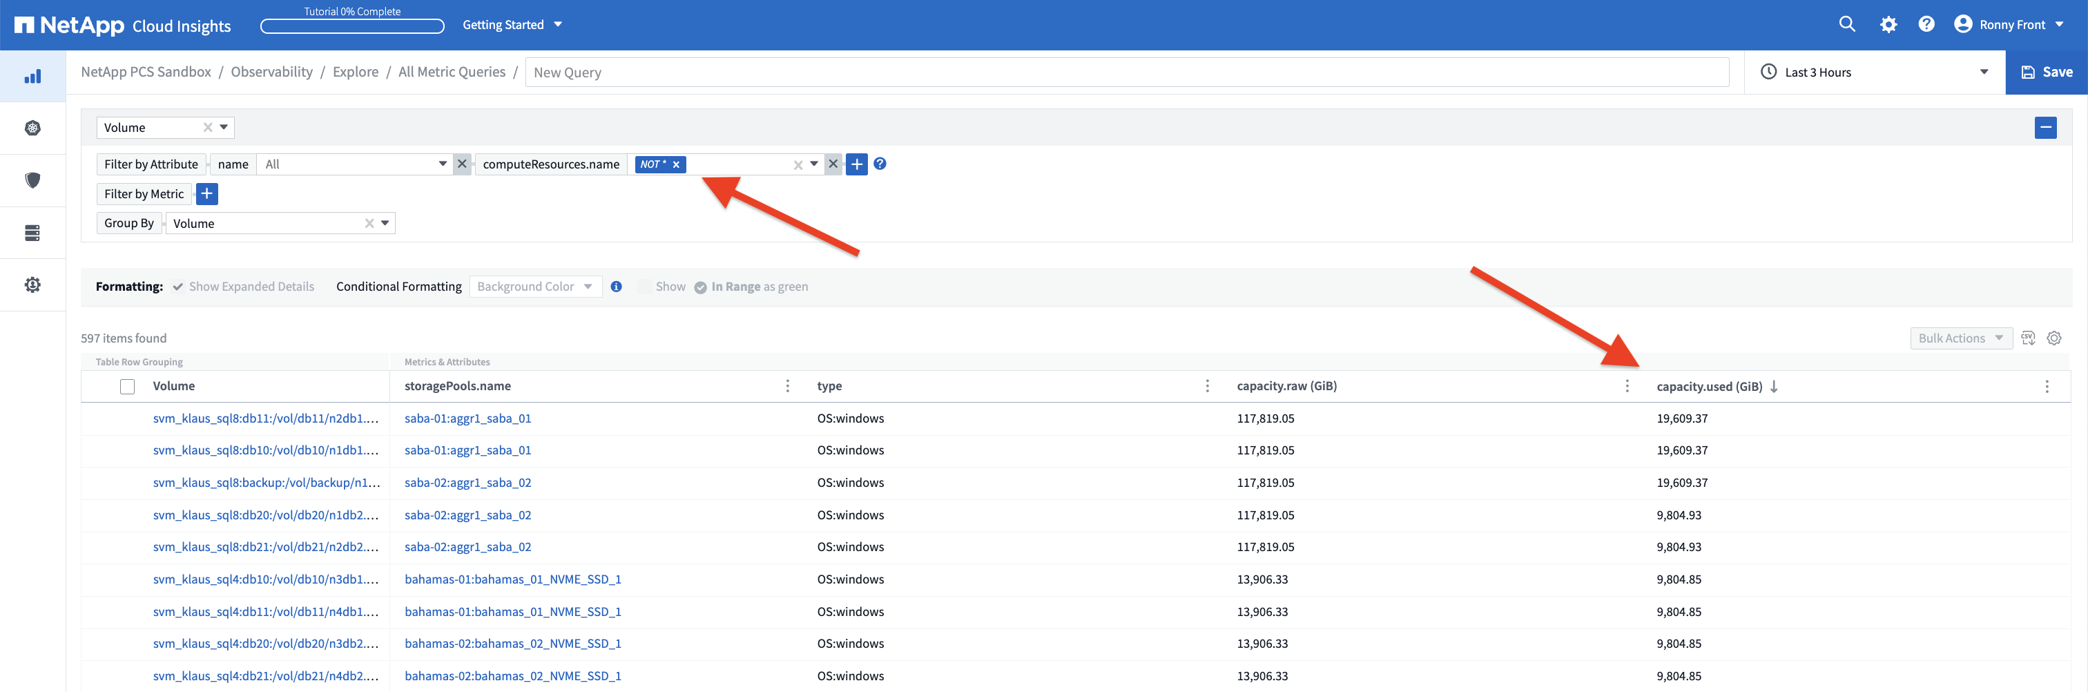Viewport: 2088px width, 692px height.
Task: Open the Observability dashboards sidebar icon
Action: click(x=32, y=76)
